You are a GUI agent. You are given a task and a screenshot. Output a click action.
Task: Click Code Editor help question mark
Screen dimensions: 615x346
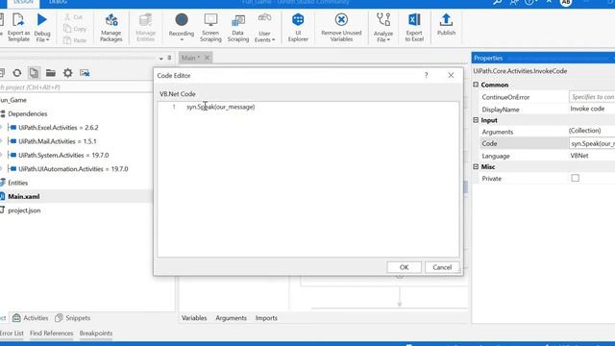pyautogui.click(x=427, y=75)
